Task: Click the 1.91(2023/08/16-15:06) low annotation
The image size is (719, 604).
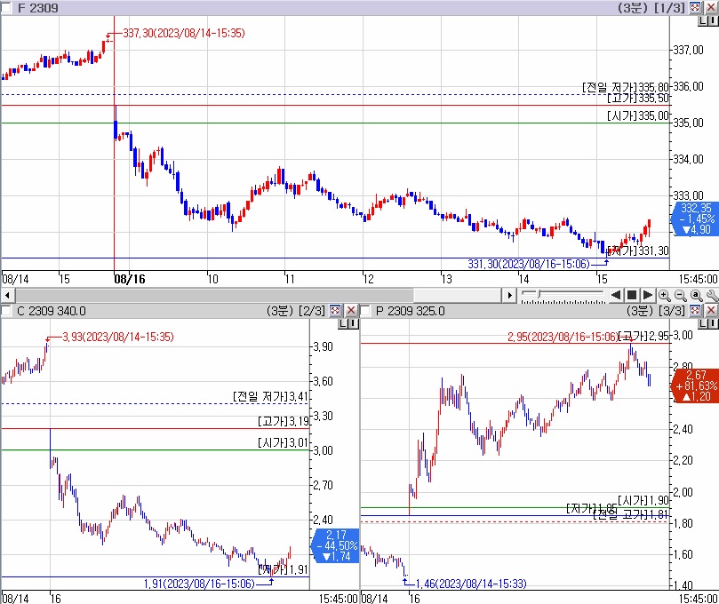Action: [x=199, y=584]
